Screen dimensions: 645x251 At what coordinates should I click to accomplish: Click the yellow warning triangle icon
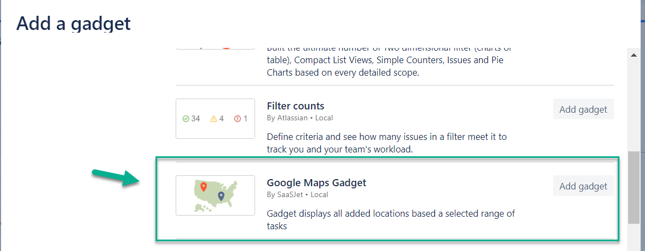[x=214, y=119]
